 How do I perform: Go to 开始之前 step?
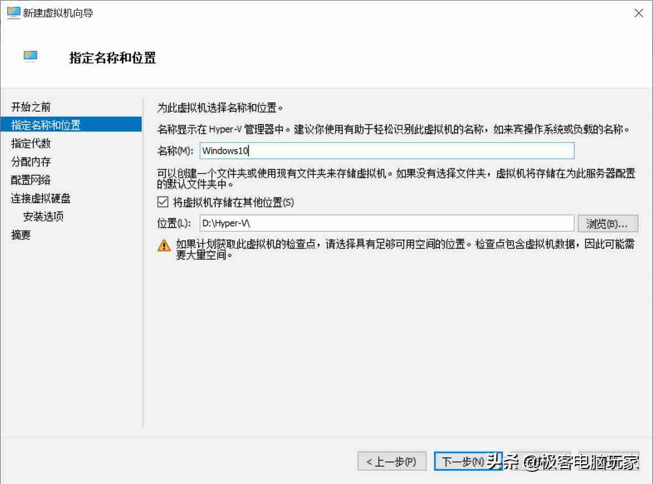click(31, 107)
